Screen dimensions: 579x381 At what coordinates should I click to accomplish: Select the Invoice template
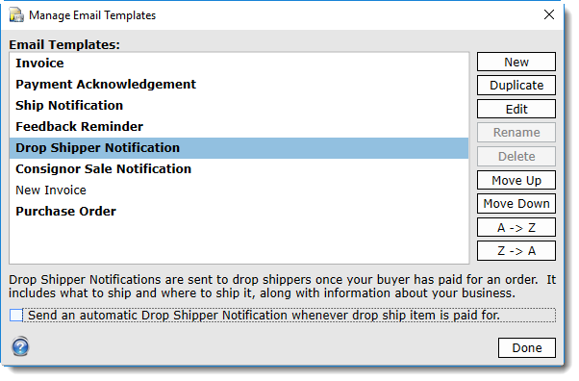click(239, 63)
